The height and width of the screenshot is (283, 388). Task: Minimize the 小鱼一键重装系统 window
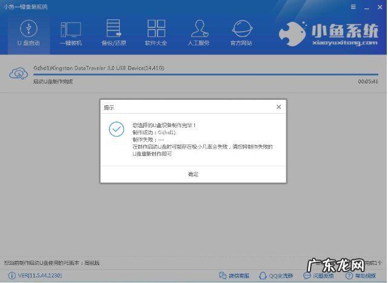pyautogui.click(x=367, y=7)
